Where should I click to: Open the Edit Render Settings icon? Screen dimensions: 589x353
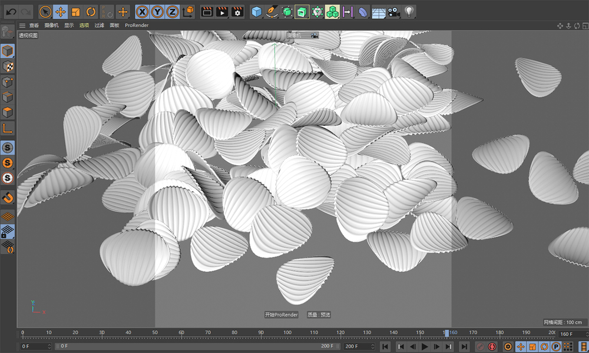click(x=237, y=11)
